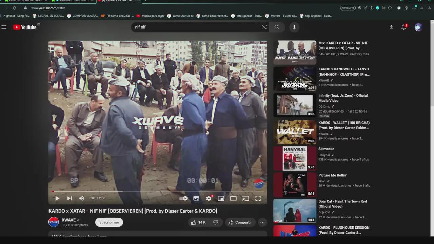Open the Mix KARDO x XATAR thumbnail
Image resolution: width=434 pixels, height=244 pixels.
[x=295, y=53]
